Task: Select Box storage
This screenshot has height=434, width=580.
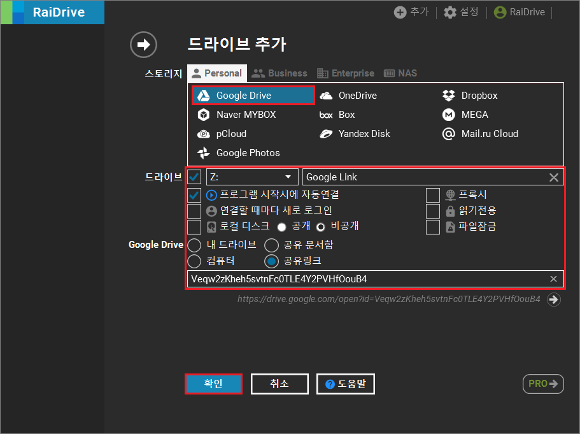Action: point(337,115)
